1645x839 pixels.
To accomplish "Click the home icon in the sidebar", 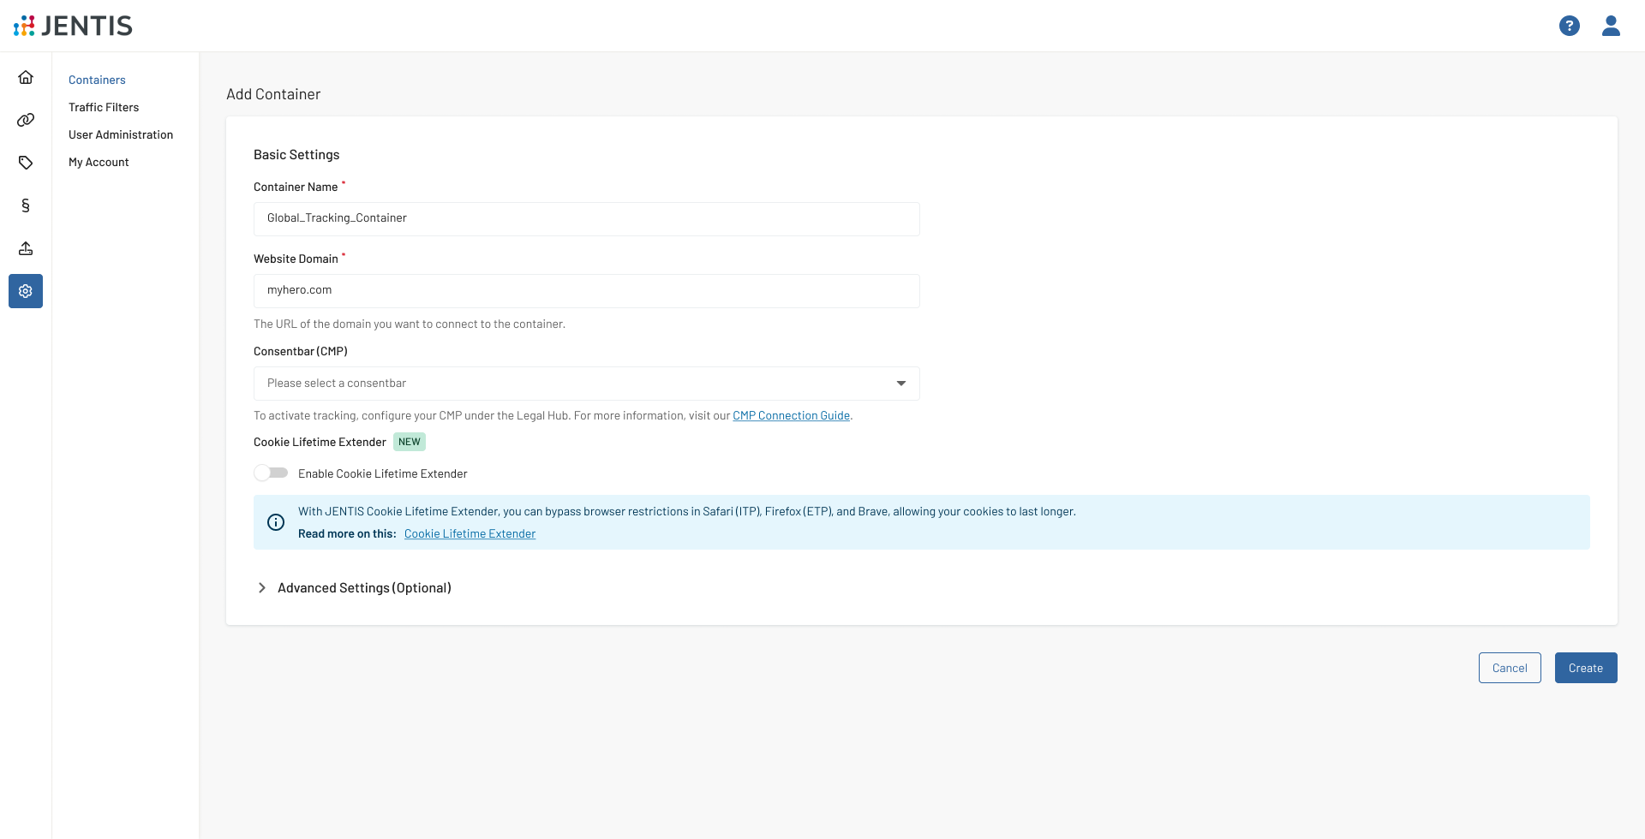I will click(26, 77).
